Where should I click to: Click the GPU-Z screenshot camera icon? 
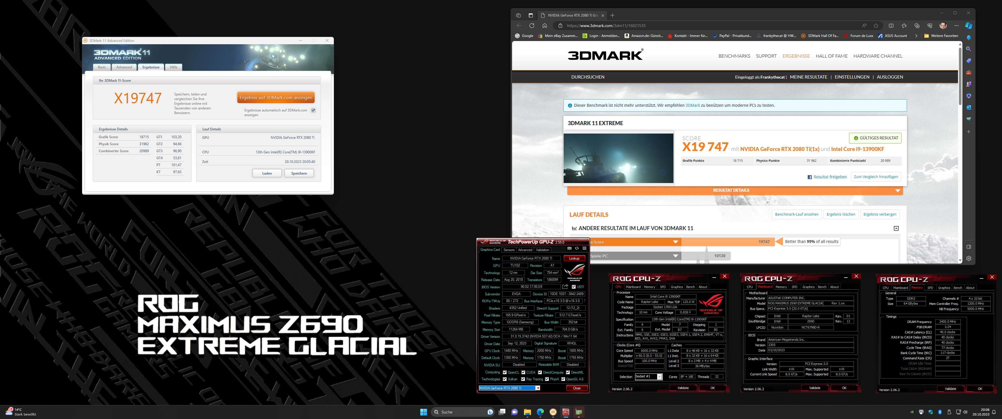(x=569, y=248)
